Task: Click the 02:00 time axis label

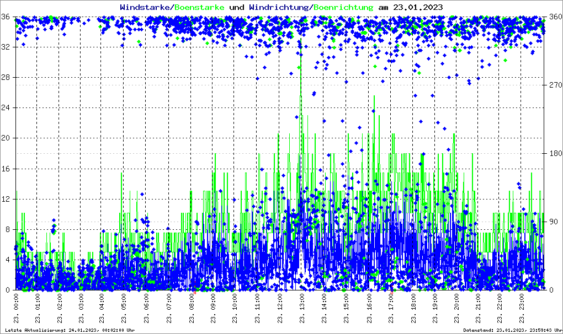Action: click(60, 308)
